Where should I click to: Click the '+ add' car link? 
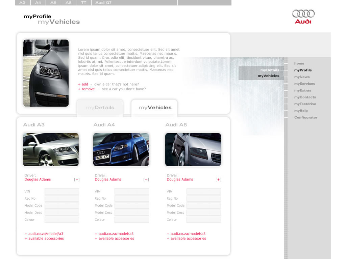point(83,84)
